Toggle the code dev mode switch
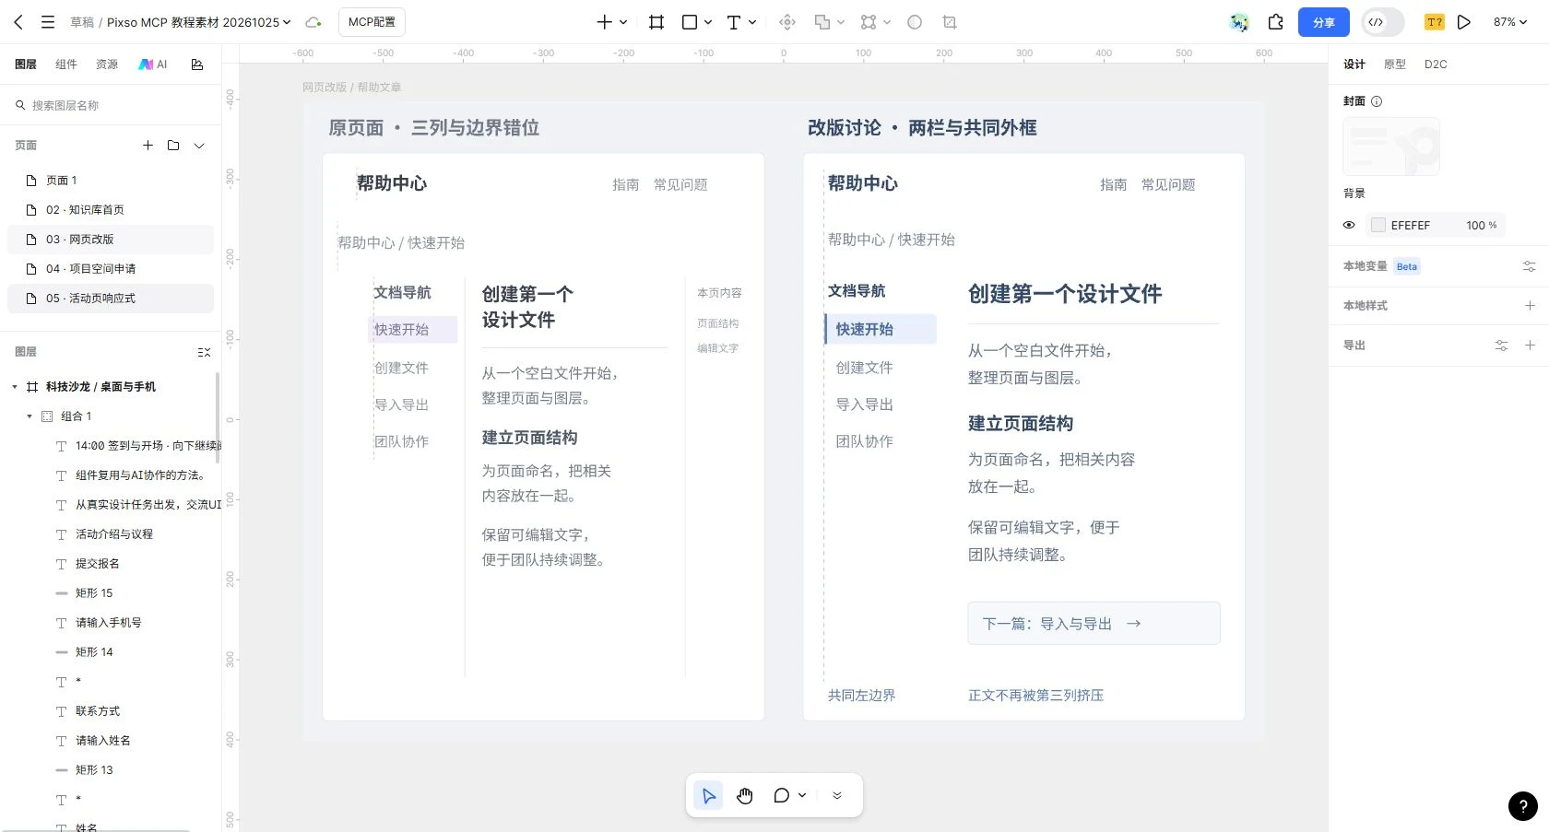Screen dimensions: 1549x832 click(x=1382, y=22)
